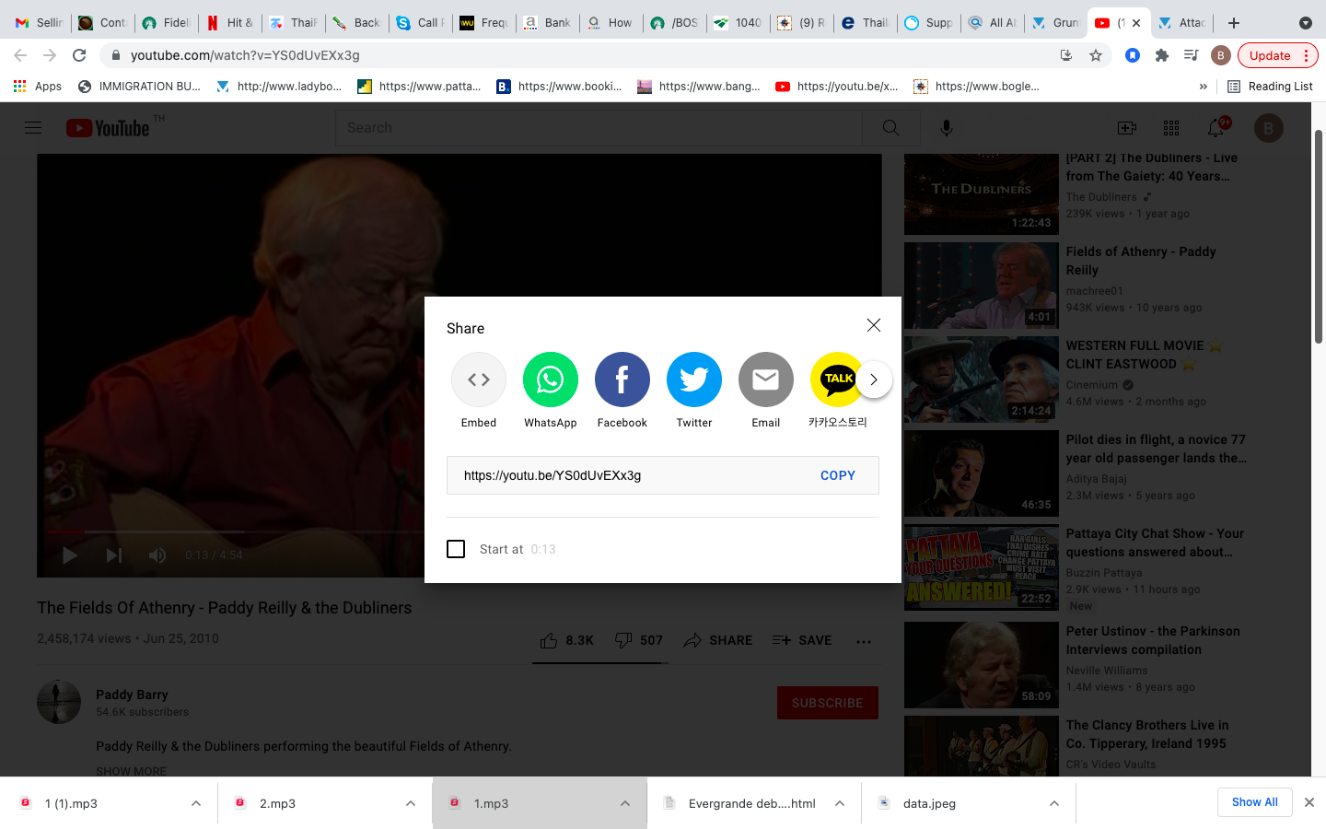The image size is (1326, 829).
Task: Open YouTube apps grid icon
Action: coord(1170,128)
